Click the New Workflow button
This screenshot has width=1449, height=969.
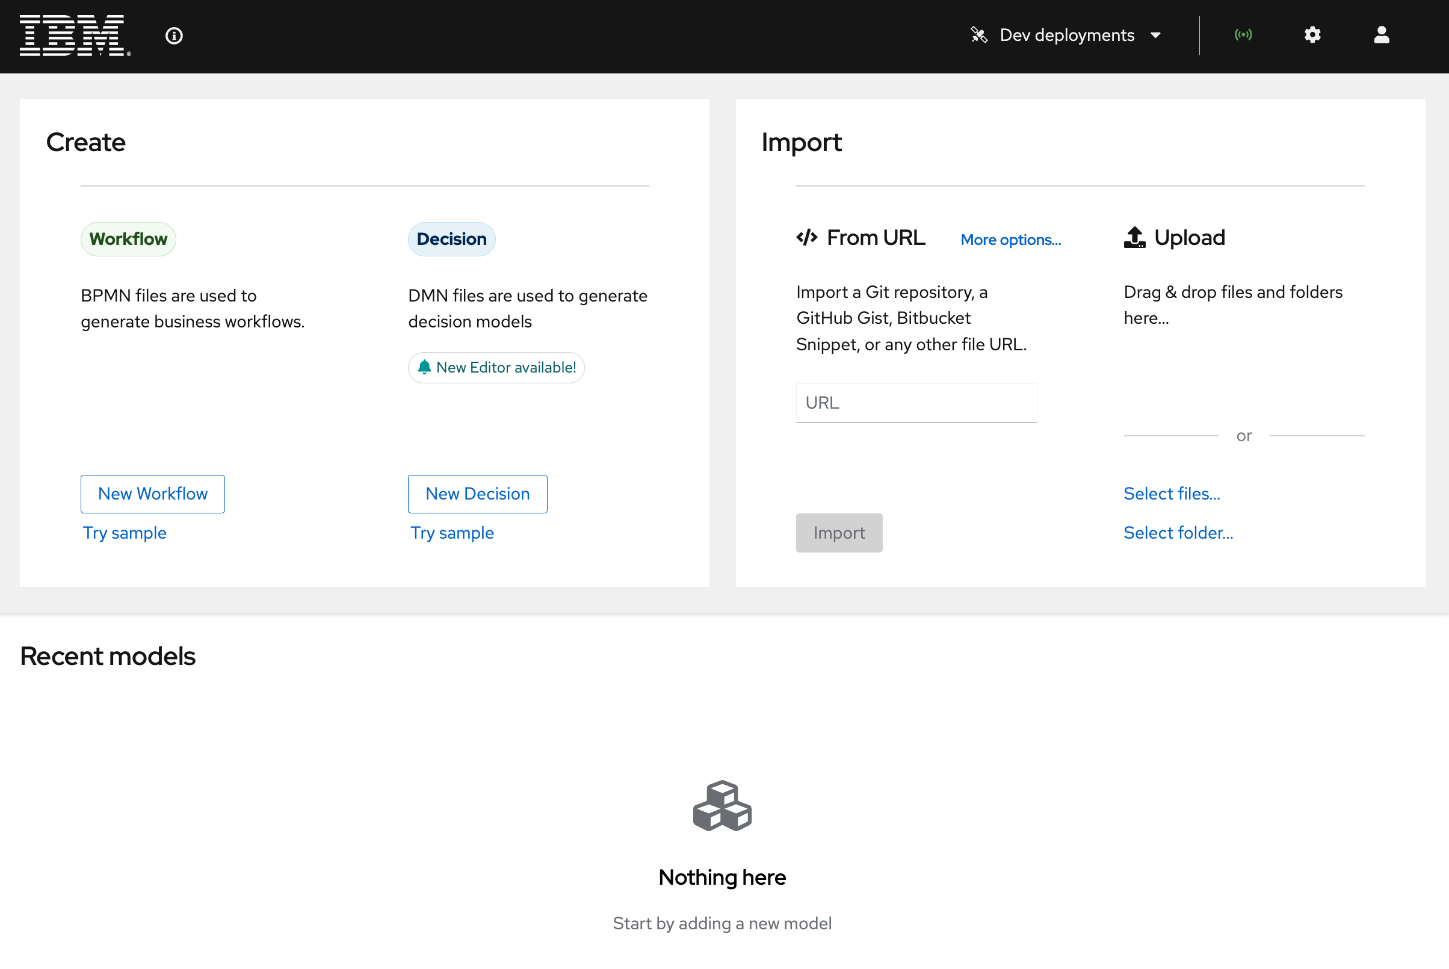[x=152, y=494]
